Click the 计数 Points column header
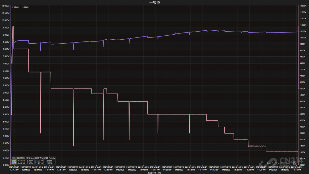 point(49,158)
